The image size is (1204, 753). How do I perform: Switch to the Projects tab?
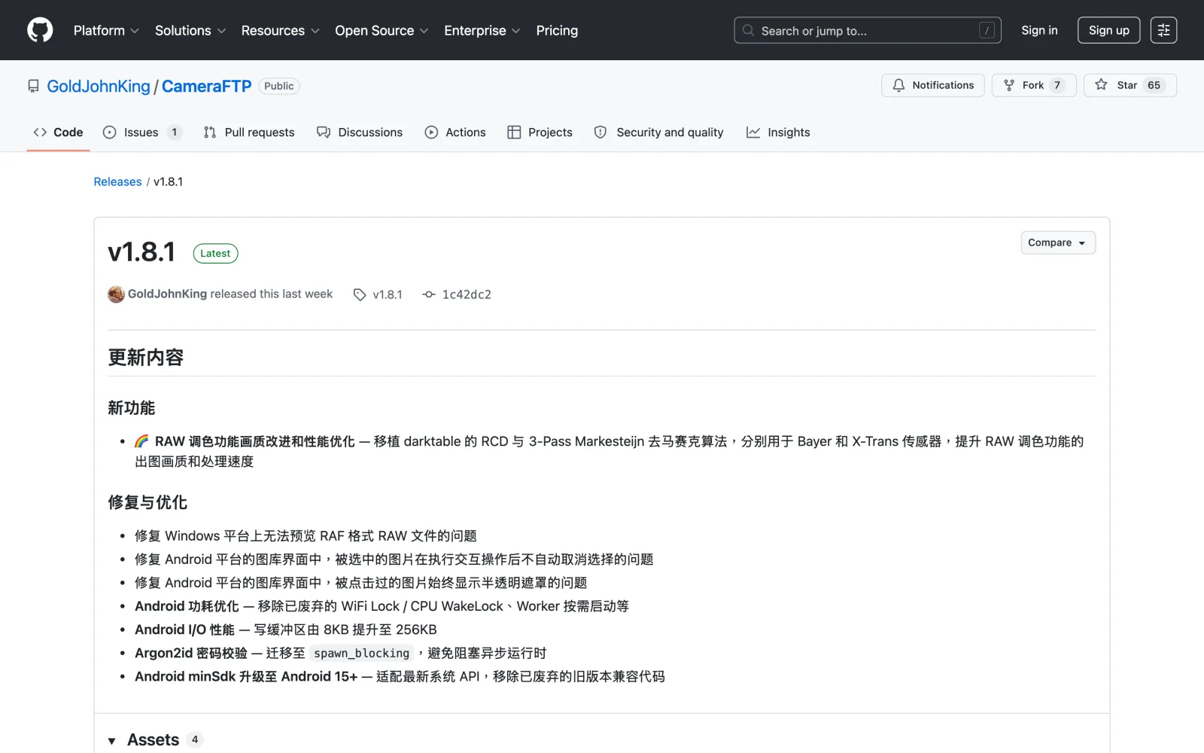tap(540, 132)
